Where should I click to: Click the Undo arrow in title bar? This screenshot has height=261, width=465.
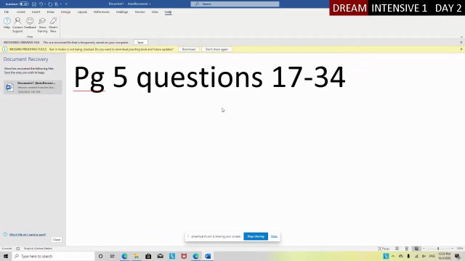click(x=41, y=4)
